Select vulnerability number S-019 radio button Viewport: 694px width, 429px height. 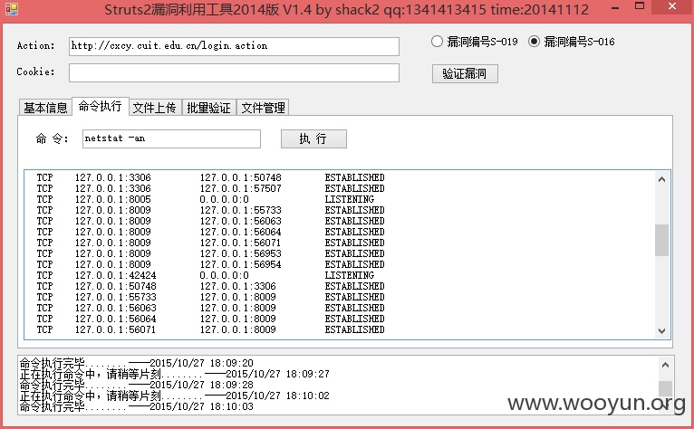(x=474, y=42)
